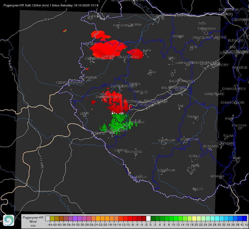Viewport: 249px width, 229px height.
Task: Select the TOLNA town label
Action: coord(228,136)
